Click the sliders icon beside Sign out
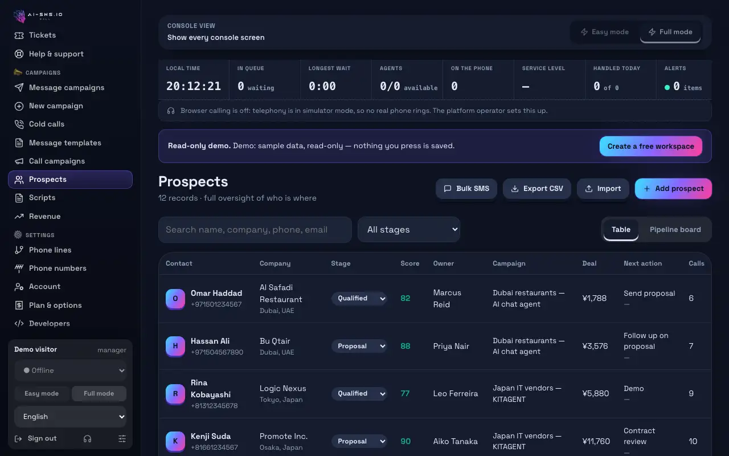This screenshot has height=456, width=729. 122,439
